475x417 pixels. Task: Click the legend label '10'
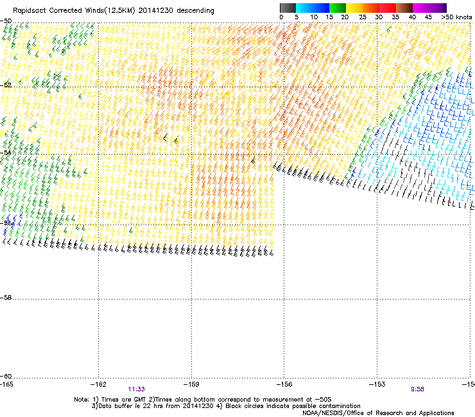coord(314,17)
